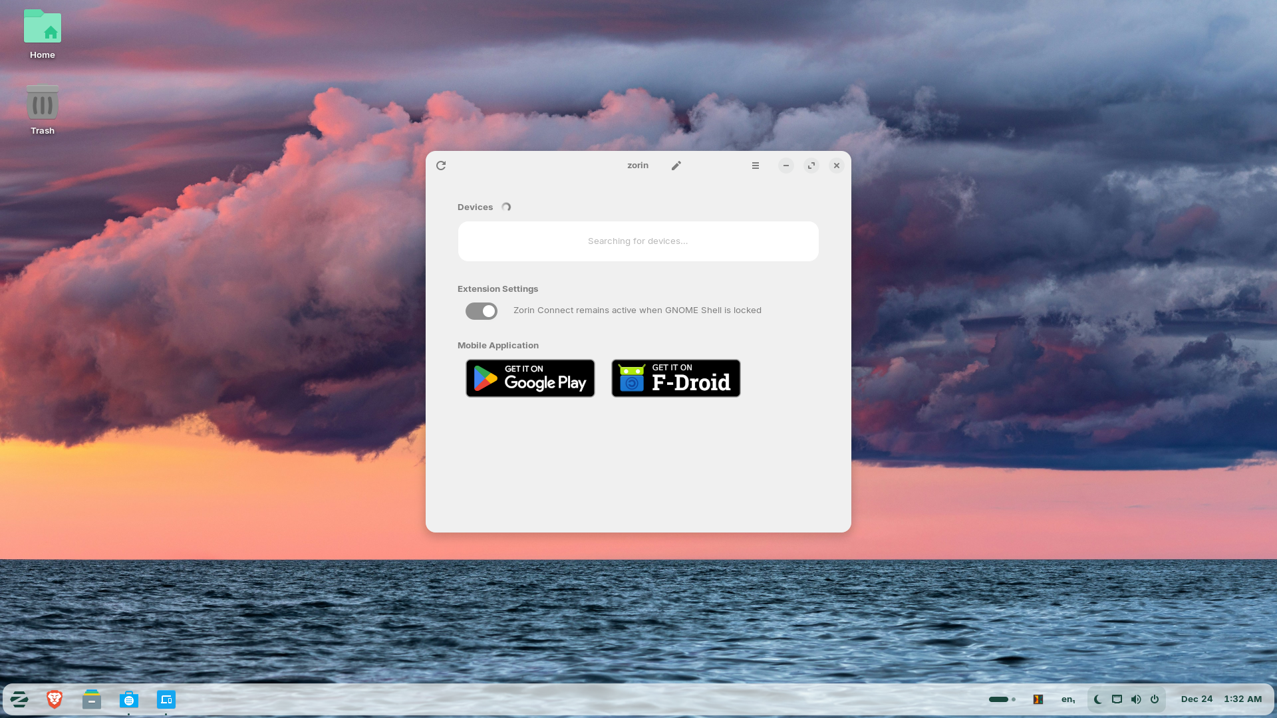Click the refresh devices icon
The height and width of the screenshot is (718, 1277).
pyautogui.click(x=441, y=166)
